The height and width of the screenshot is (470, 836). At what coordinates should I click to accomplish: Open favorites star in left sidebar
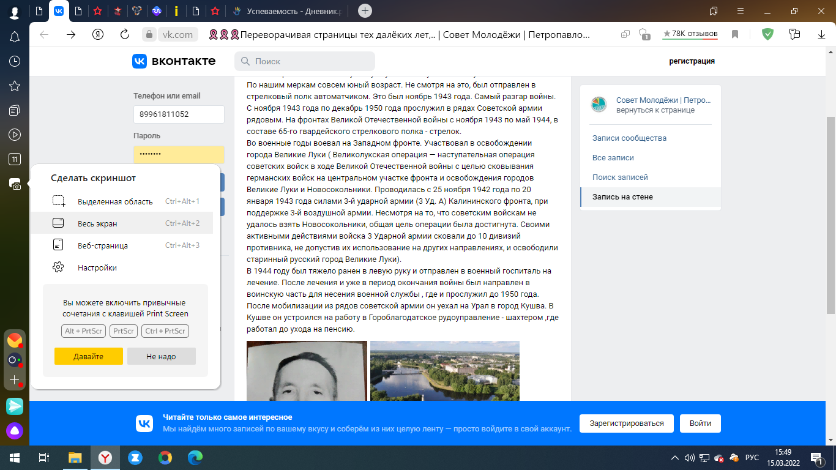15,86
